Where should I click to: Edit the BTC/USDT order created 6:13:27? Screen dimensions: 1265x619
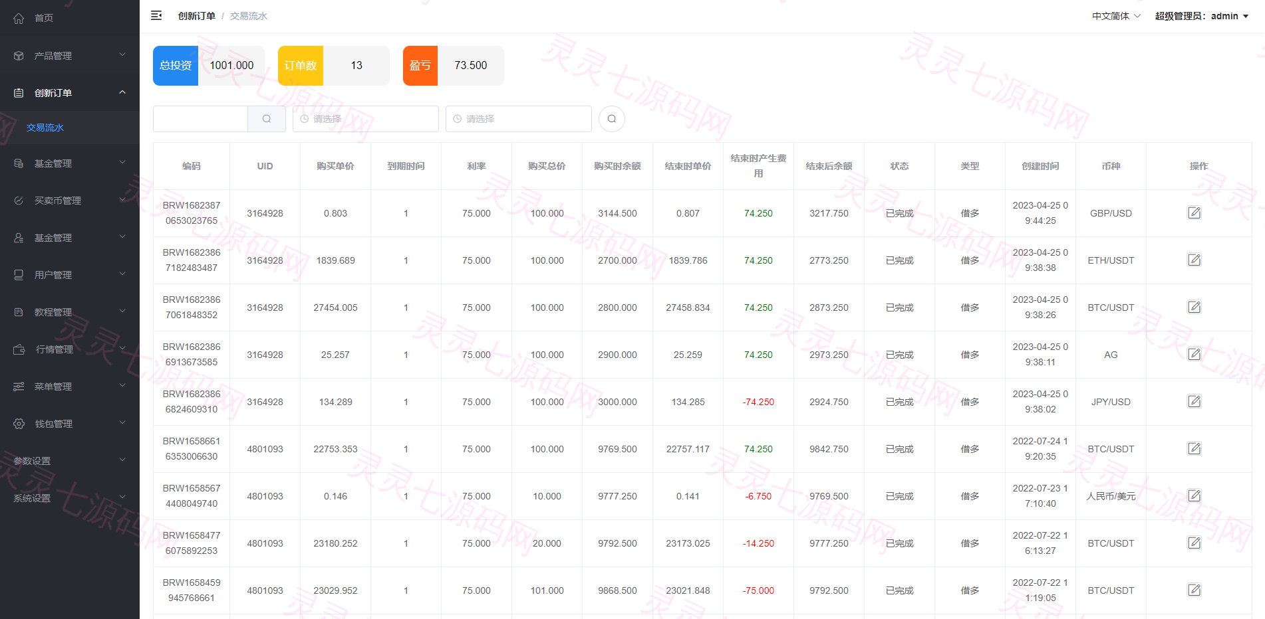coord(1195,543)
